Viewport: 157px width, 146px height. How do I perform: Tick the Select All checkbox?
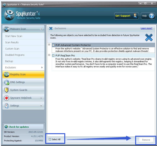coord(50,139)
